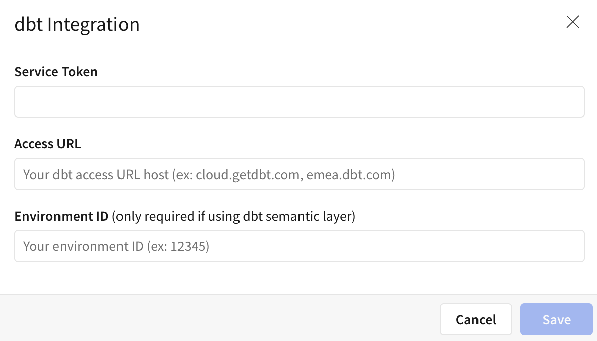The height and width of the screenshot is (341, 597).
Task: Click the empty field below Service Token
Action: [299, 102]
